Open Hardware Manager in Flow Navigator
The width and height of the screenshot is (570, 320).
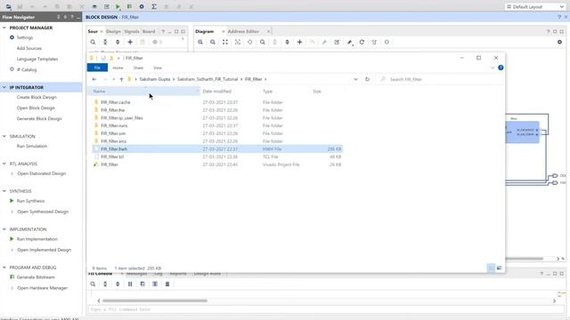pyautogui.click(x=42, y=288)
